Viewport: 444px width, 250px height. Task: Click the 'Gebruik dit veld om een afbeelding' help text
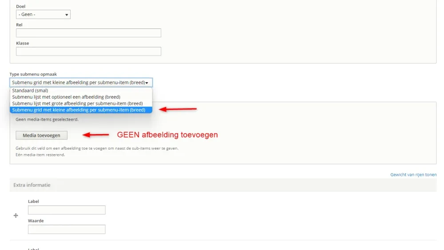point(97,148)
